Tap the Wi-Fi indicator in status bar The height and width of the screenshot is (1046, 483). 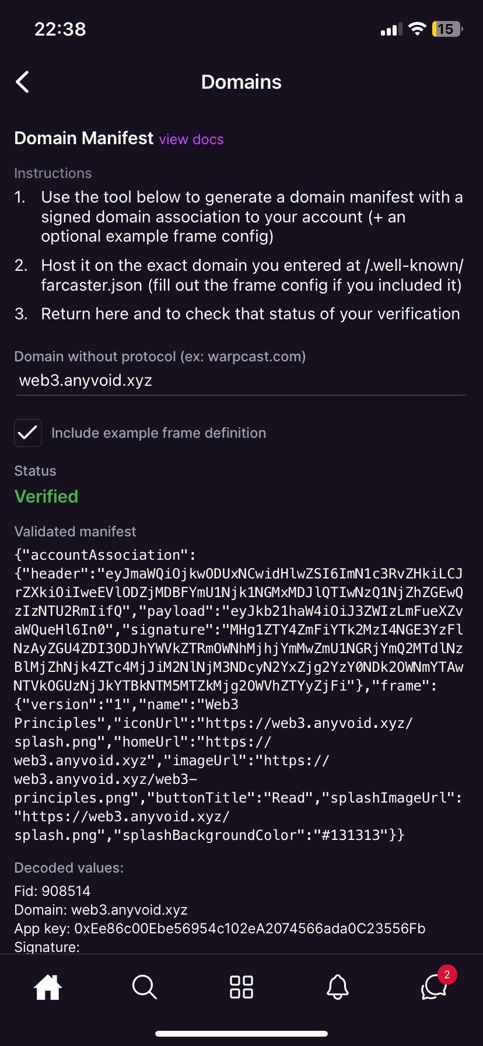tap(416, 28)
